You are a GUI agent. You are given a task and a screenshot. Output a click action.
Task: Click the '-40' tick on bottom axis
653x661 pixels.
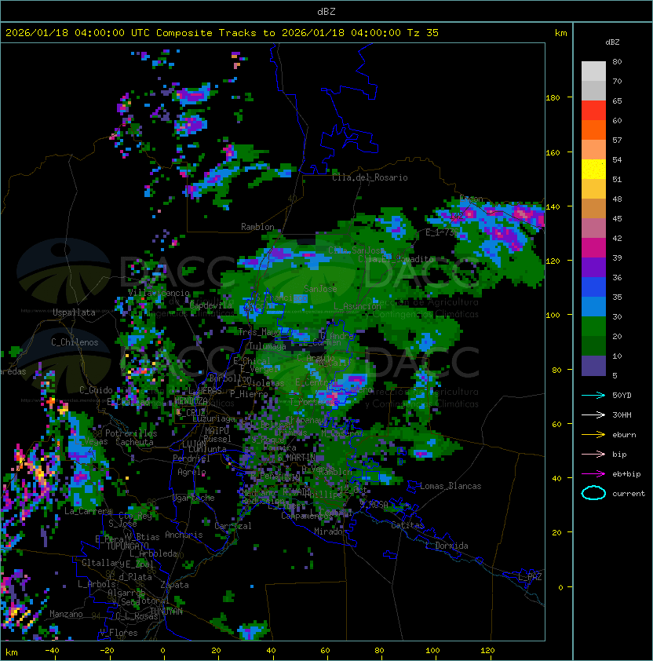(52, 651)
